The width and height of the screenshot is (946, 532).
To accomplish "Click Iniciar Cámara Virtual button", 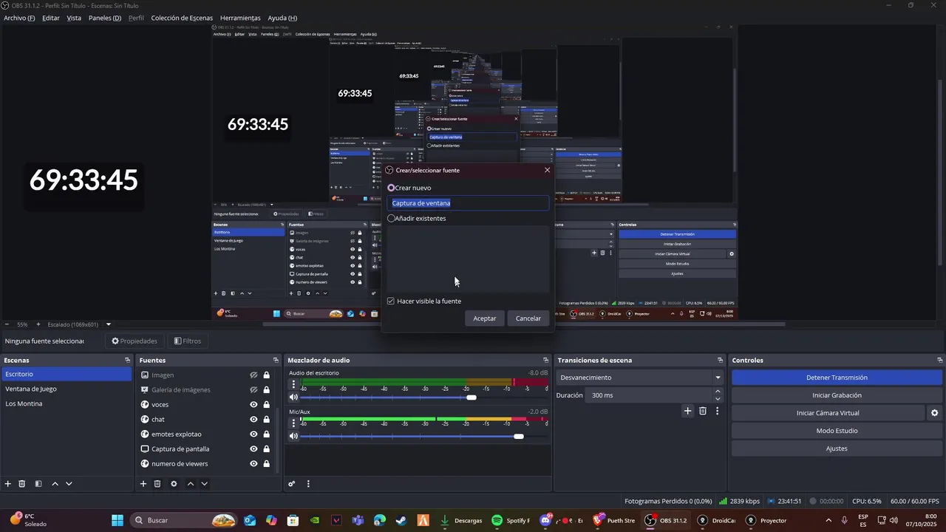I will [x=828, y=413].
